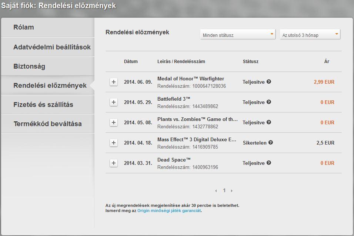The width and height of the screenshot is (354, 236).
Task: Go to next page arrow in pagination
Action: click(x=232, y=191)
